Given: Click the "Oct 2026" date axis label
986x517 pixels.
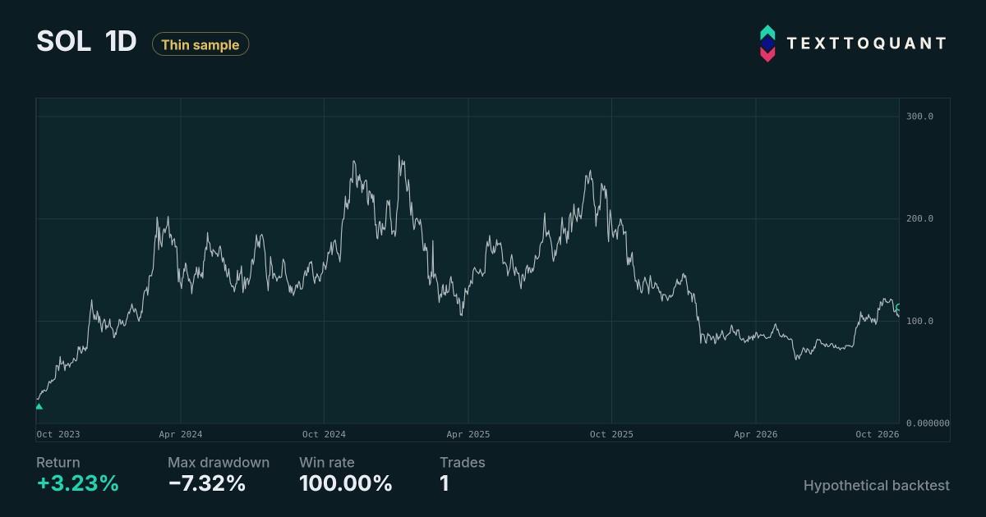Looking at the screenshot, I should pos(878,434).
